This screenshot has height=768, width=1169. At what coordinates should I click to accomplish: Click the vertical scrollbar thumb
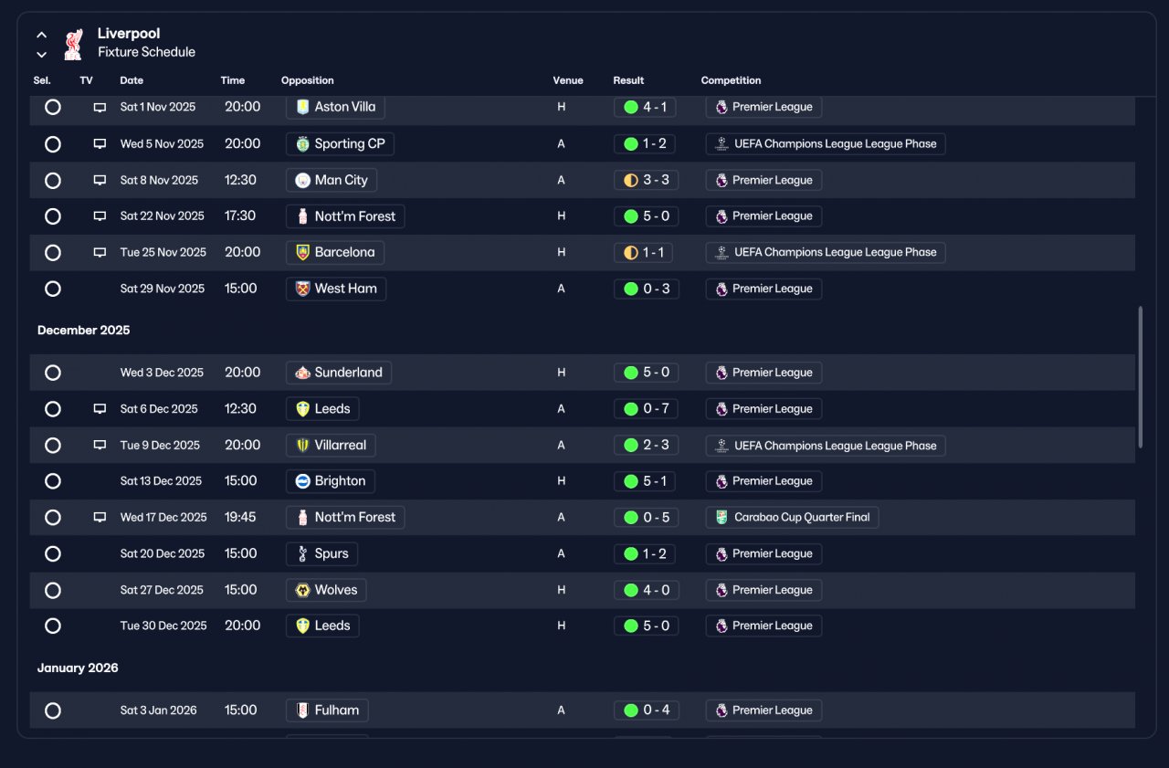point(1140,377)
